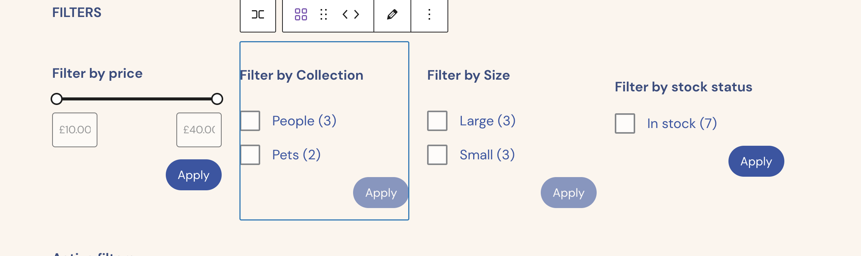The width and height of the screenshot is (861, 256).
Task: Check the Pets (2) collection filter
Action: (250, 154)
